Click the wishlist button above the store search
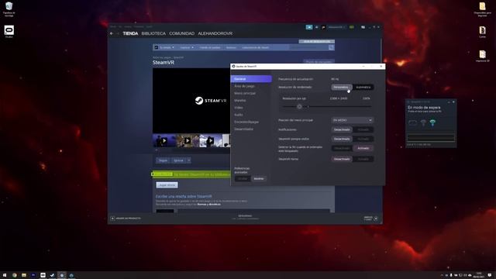Screen dimensions: 496x279 click(317, 41)
